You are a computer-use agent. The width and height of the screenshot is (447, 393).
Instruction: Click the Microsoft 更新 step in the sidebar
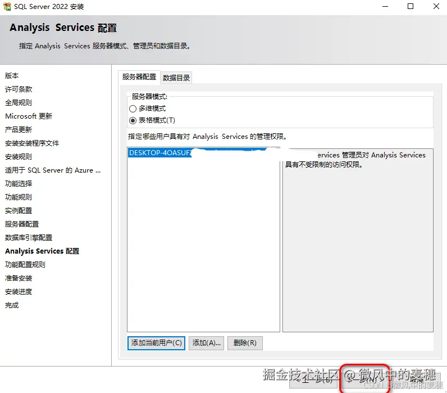[29, 116]
